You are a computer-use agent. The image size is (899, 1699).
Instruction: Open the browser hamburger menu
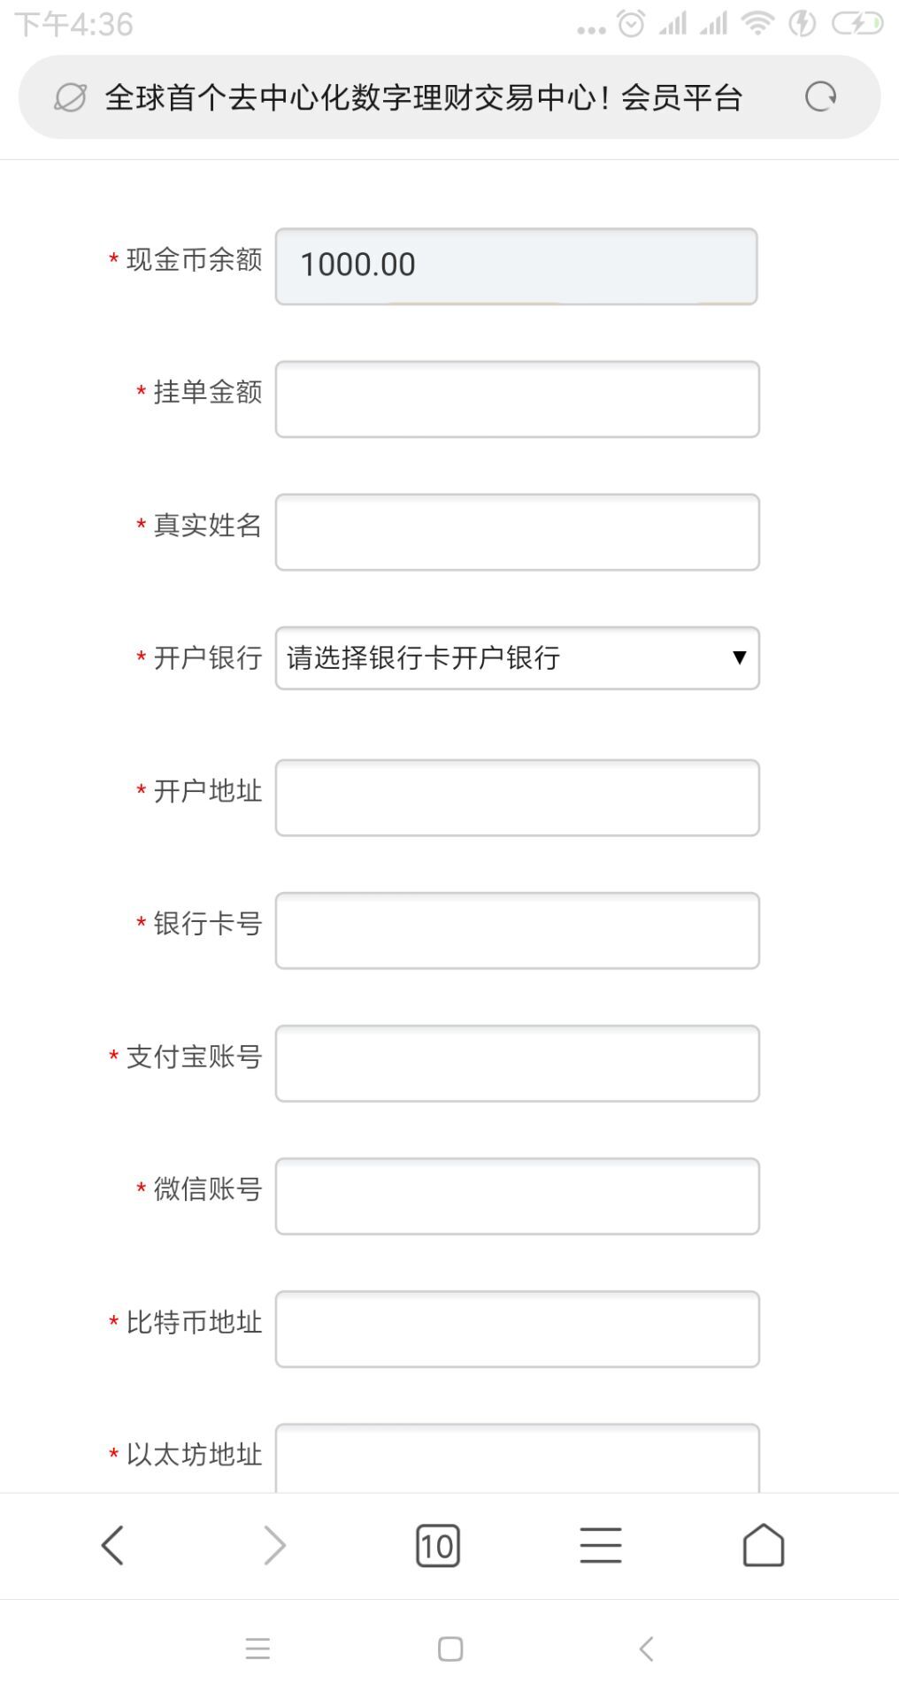[x=601, y=1546]
